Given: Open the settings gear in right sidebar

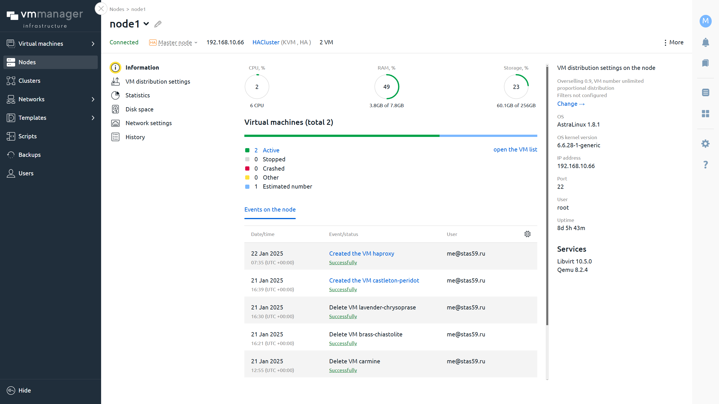Looking at the screenshot, I should coord(705,144).
